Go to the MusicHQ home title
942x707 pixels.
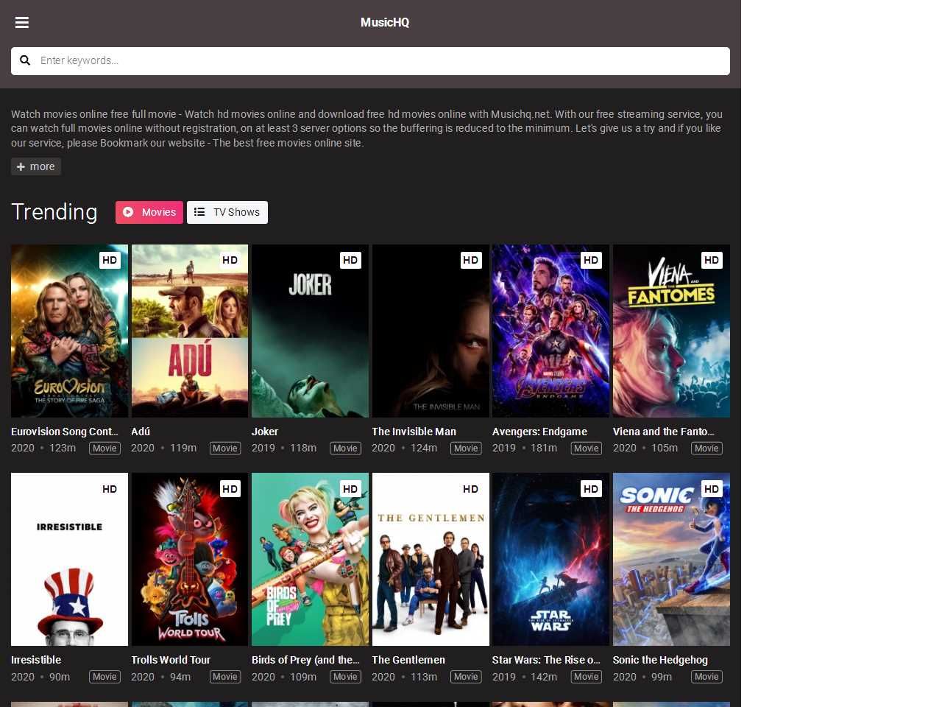[385, 22]
